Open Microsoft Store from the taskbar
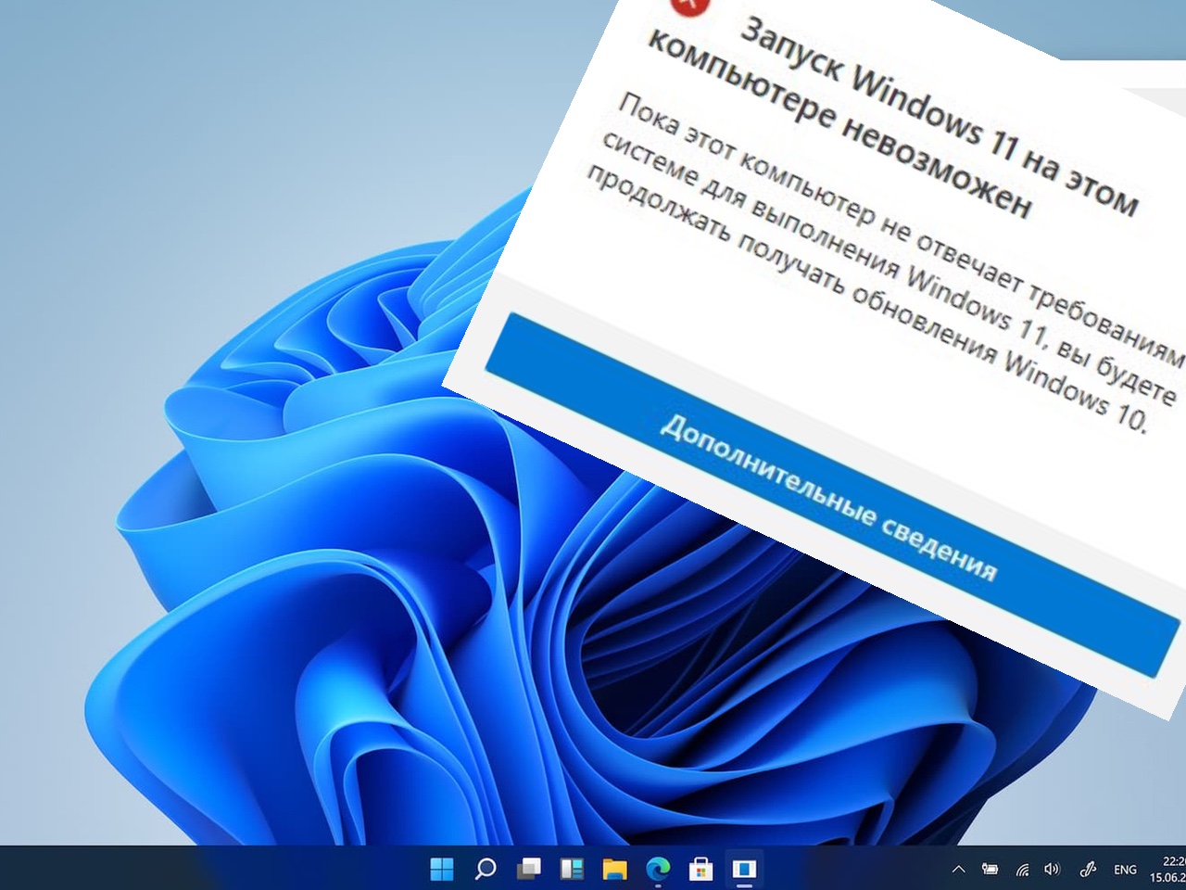 click(700, 869)
